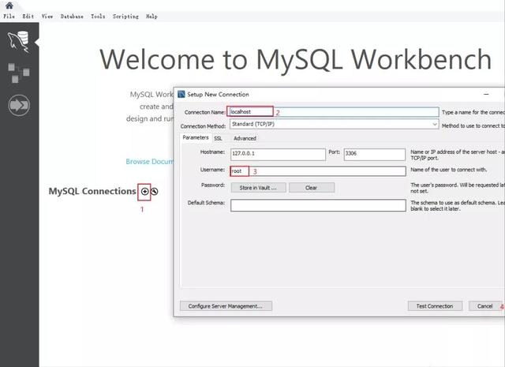
Task: Minimize the Setup New Connection dialog
Action: coord(486,94)
